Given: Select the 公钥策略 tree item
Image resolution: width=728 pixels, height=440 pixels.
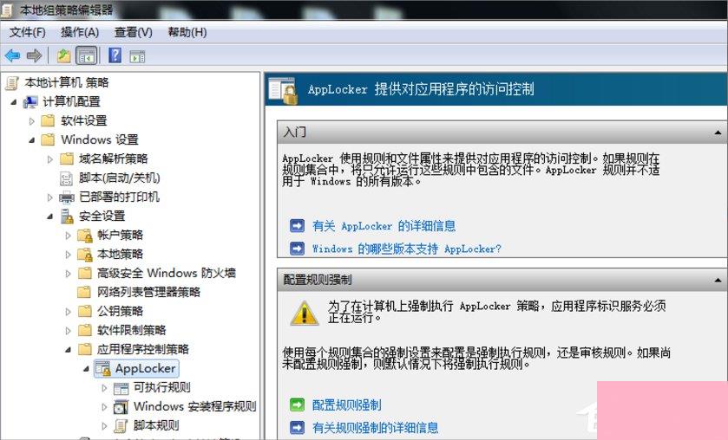Looking at the screenshot, I should (120, 311).
